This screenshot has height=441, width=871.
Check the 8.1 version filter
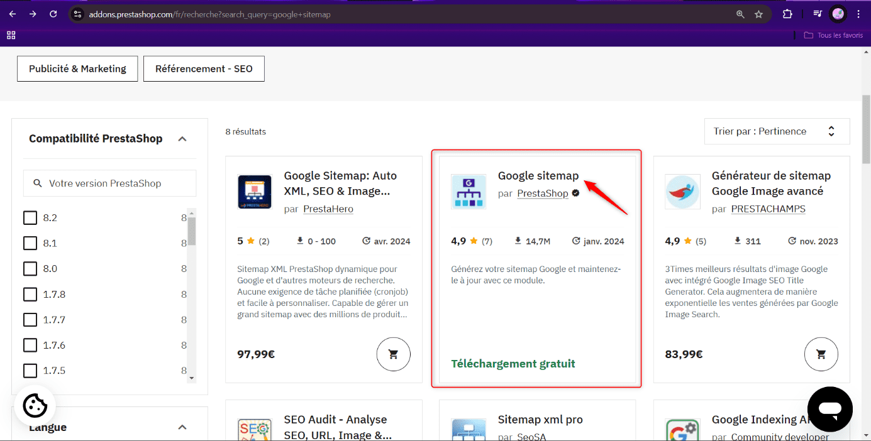click(x=30, y=243)
